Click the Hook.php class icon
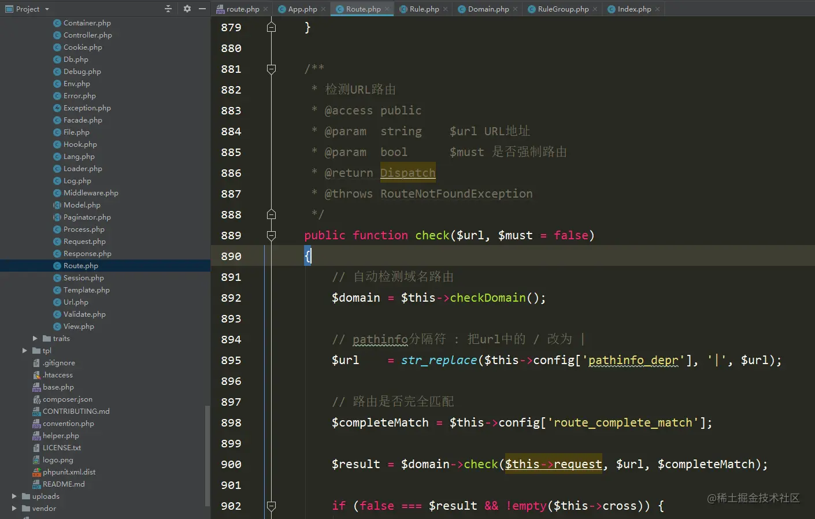The height and width of the screenshot is (519, 815). coord(57,144)
